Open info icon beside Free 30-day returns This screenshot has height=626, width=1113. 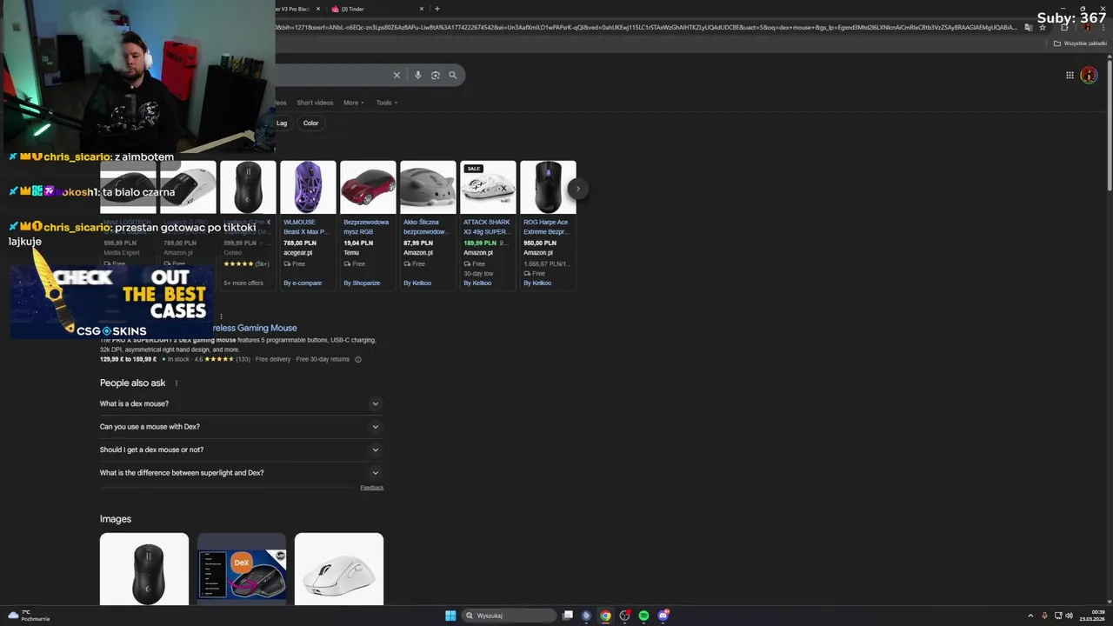click(x=357, y=359)
